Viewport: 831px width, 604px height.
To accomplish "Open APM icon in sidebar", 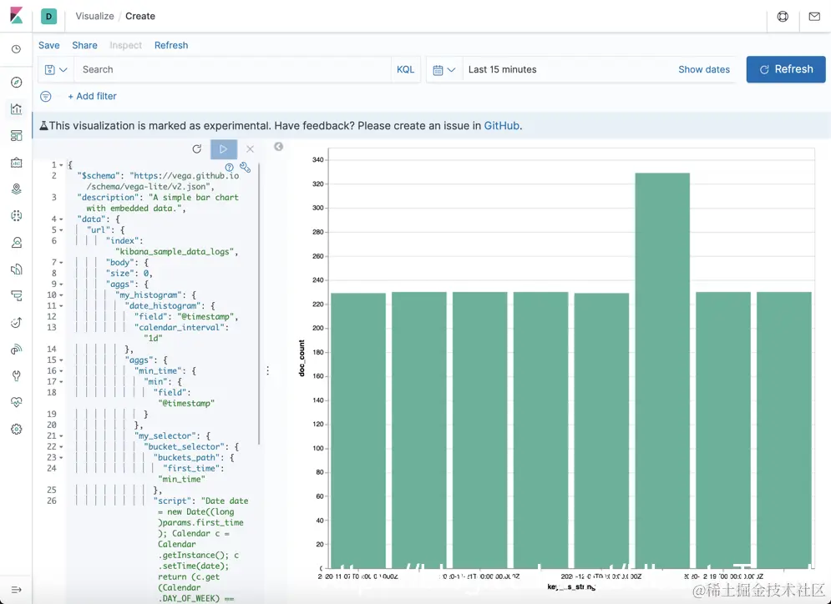I will pos(17,295).
